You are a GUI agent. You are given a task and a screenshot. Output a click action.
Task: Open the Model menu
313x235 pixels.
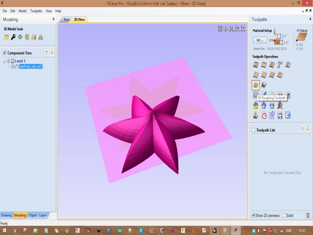point(23,11)
